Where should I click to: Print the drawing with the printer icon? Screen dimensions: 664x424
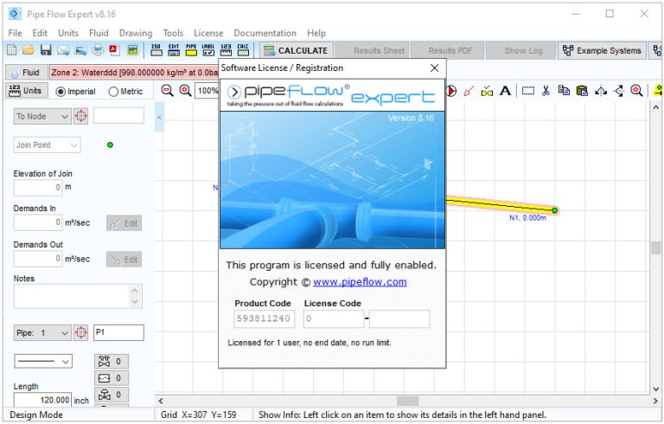point(98,50)
